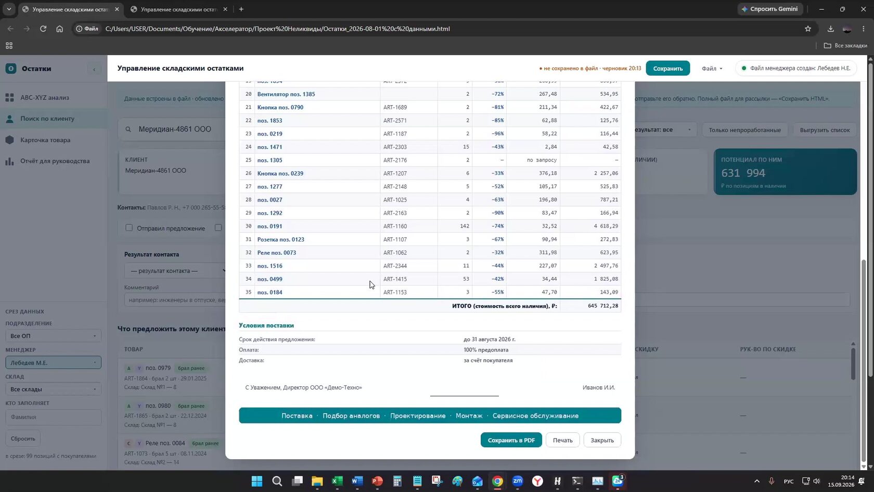Check the Отправил предложение checkbox
Screen dimensions: 874x492
pos(129,228)
